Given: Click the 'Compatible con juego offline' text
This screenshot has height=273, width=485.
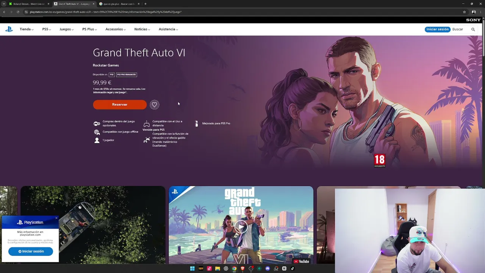Looking at the screenshot, I should (120, 132).
